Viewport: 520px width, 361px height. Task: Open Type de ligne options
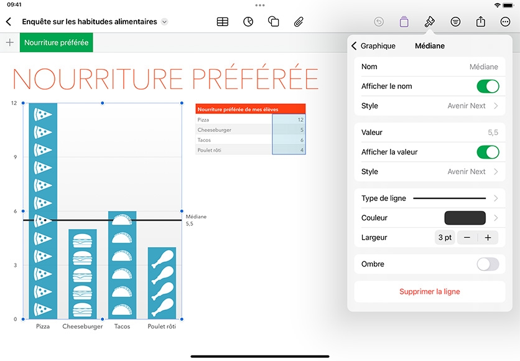point(430,198)
